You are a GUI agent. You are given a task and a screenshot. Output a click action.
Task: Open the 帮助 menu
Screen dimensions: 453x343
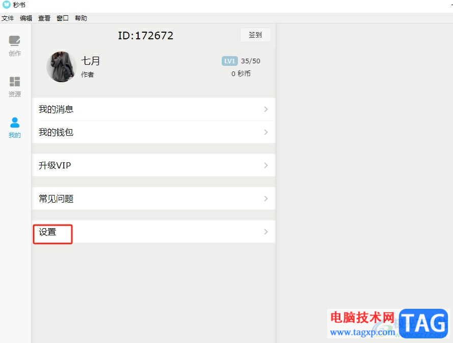81,18
